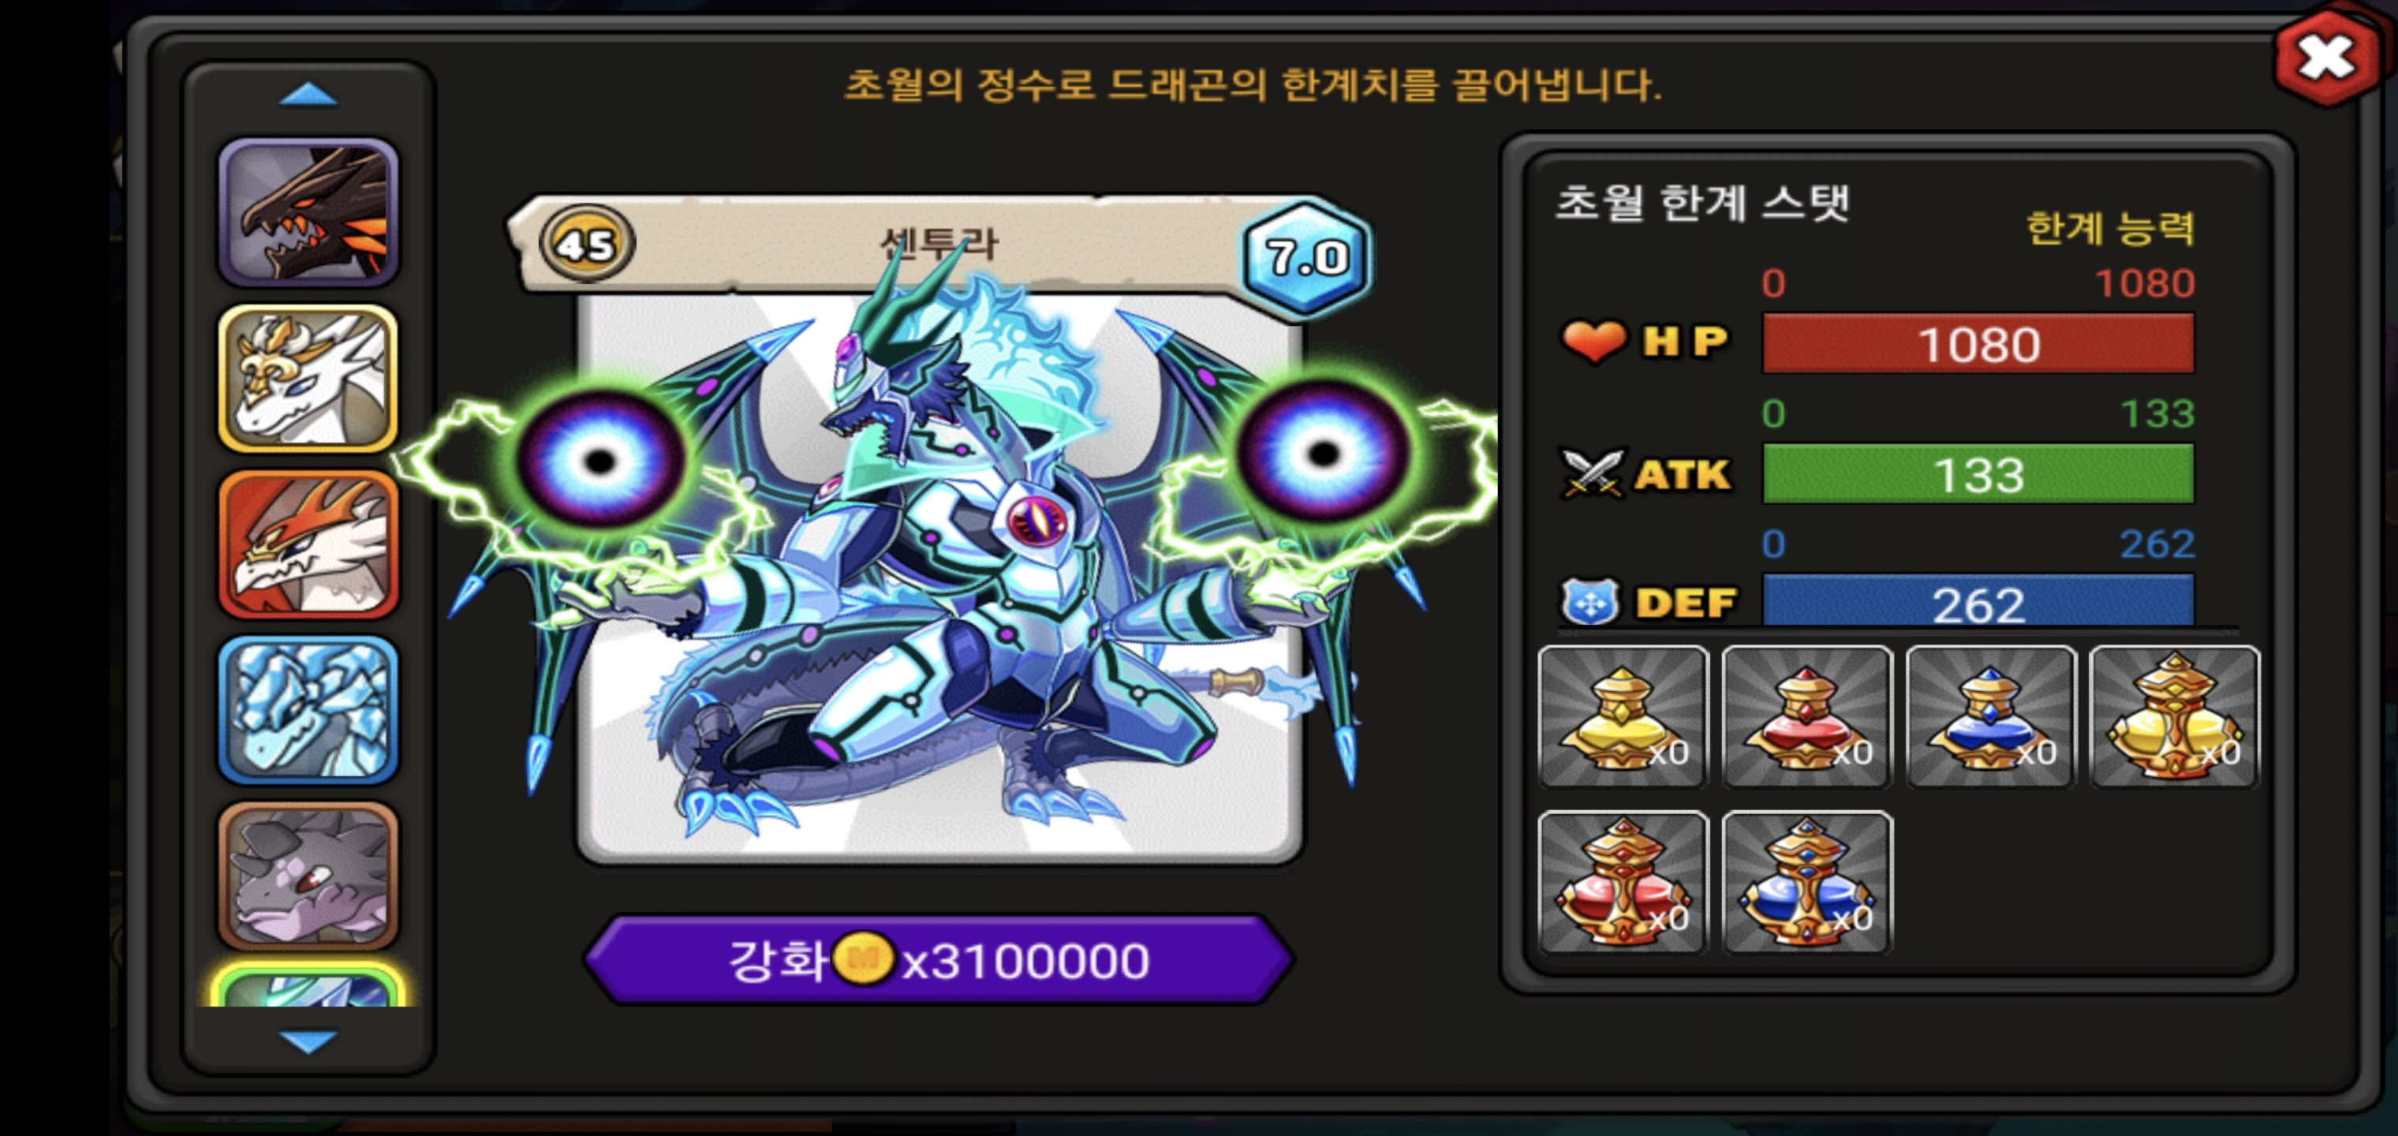Select the gray rhino dragon portrait
This screenshot has height=1136, width=2398.
pos(308,876)
